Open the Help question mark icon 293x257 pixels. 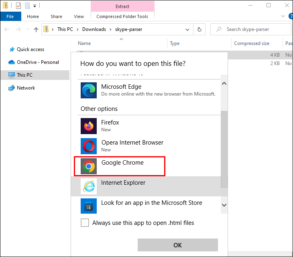pos(291,16)
